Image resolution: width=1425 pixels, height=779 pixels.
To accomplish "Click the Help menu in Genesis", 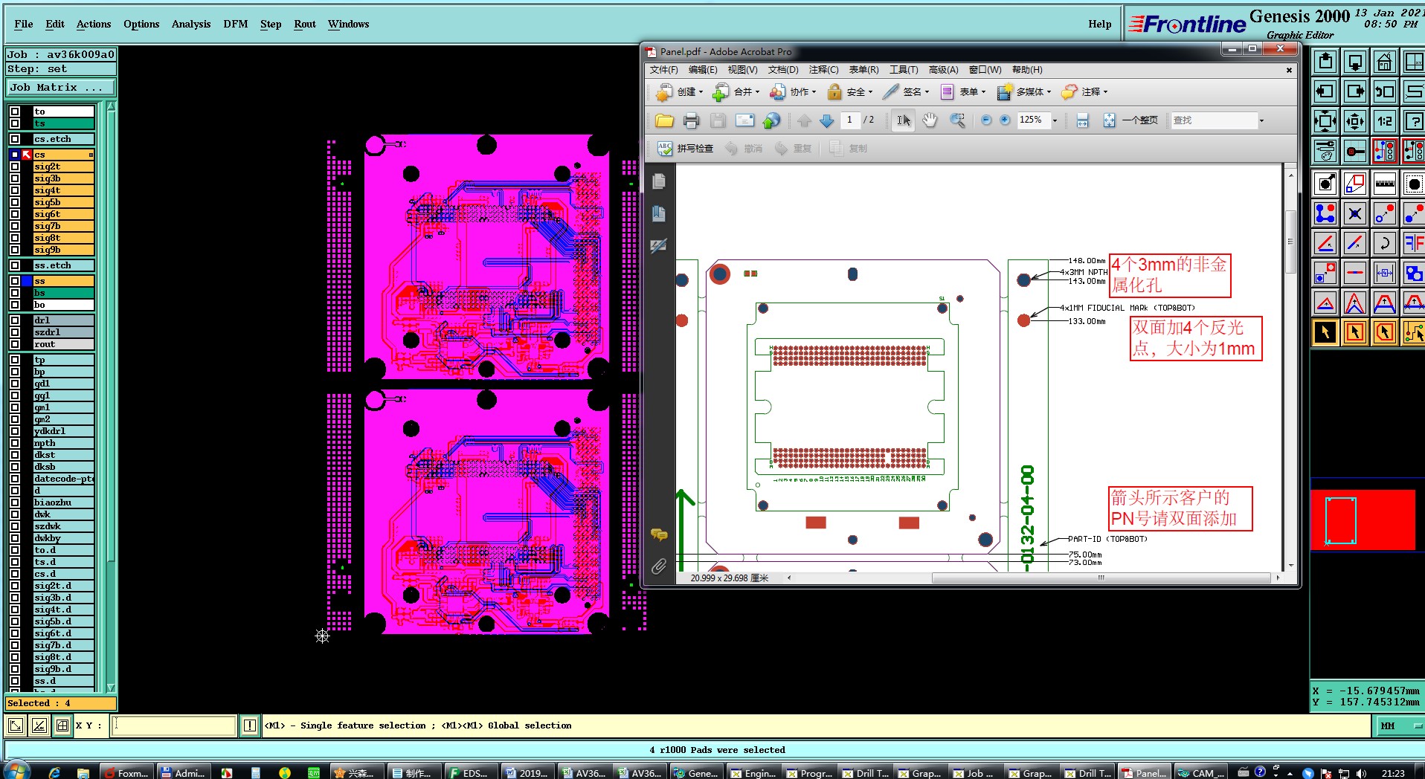I will pyautogui.click(x=1100, y=24).
